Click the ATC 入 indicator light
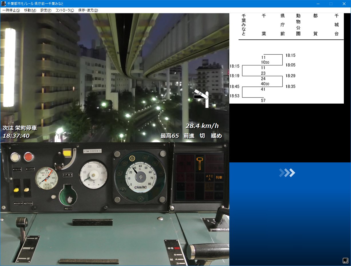The height and width of the screenshot is (266, 351). tap(209, 178)
